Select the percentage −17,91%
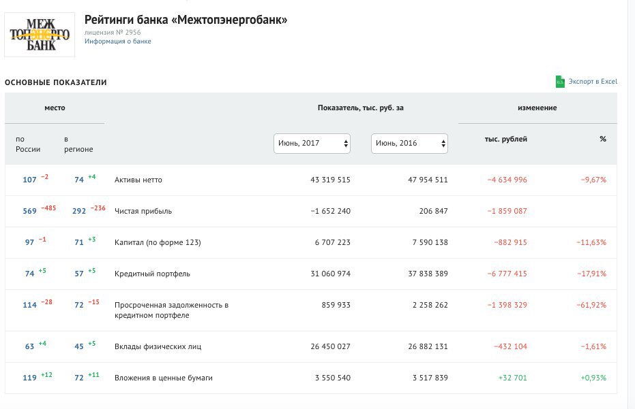635x409 pixels. [591, 274]
